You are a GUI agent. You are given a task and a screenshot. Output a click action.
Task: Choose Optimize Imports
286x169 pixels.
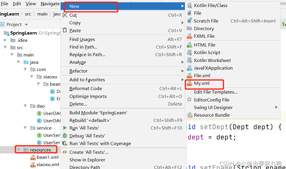coord(123,96)
